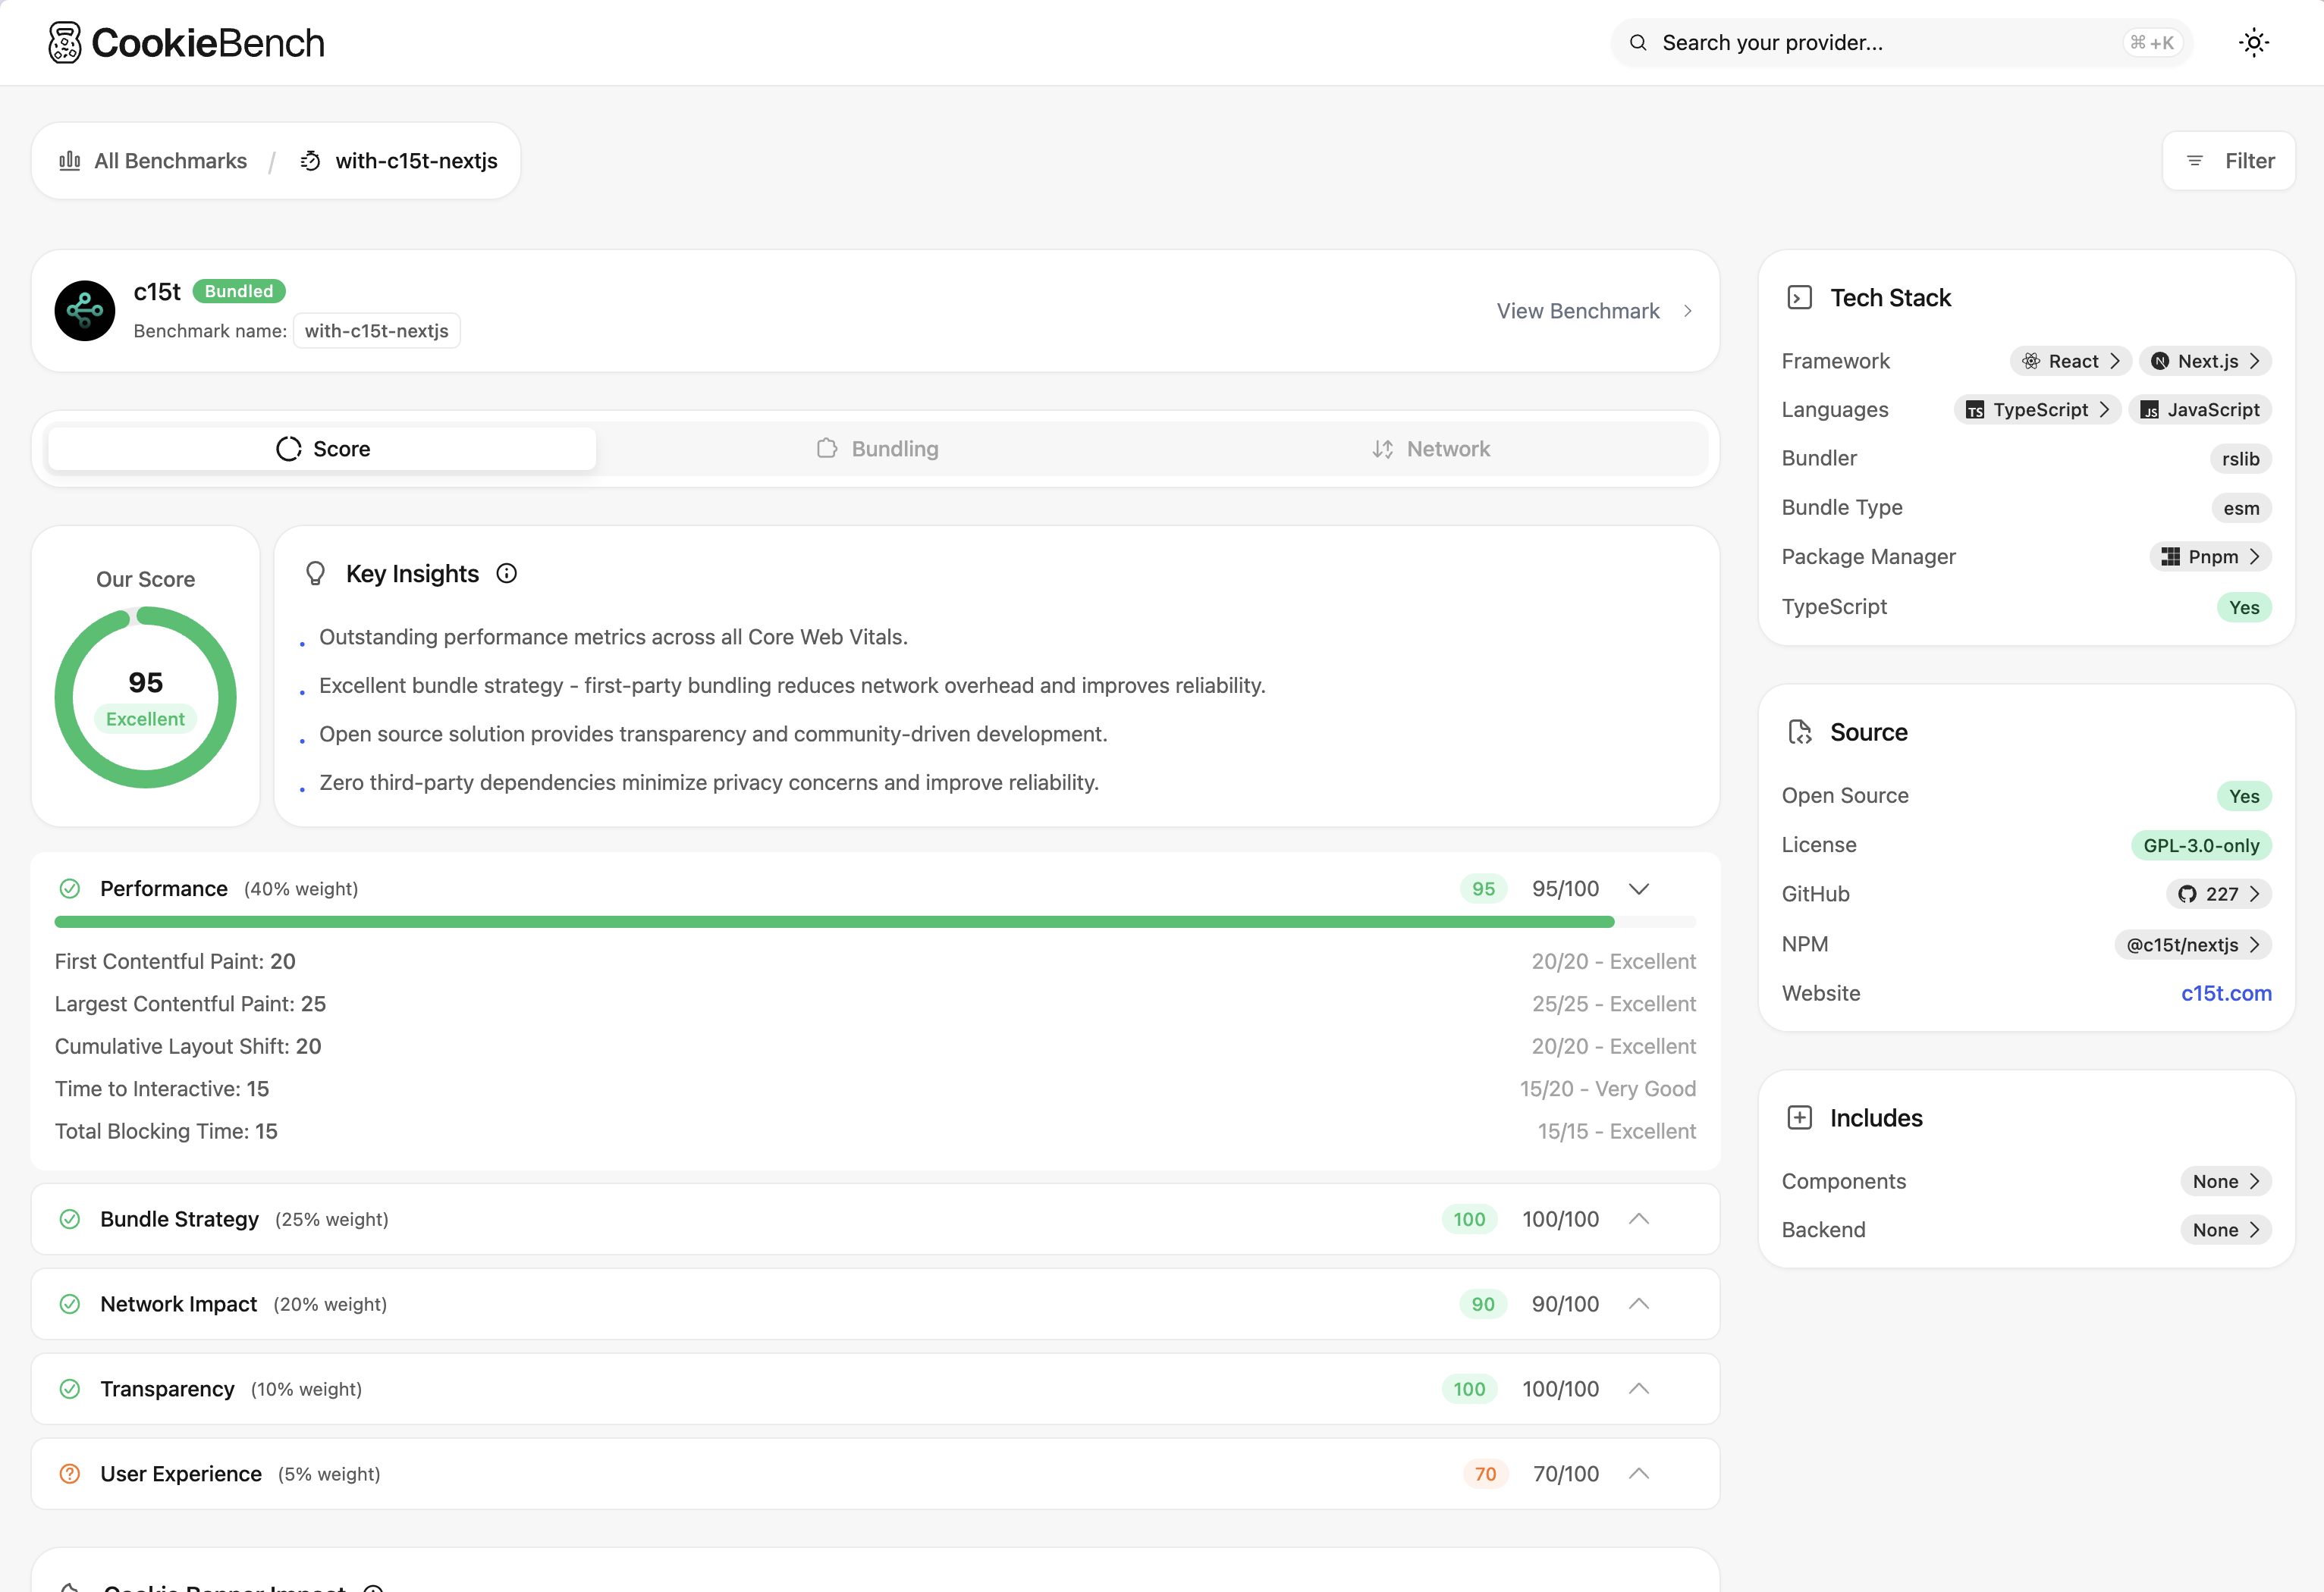Viewport: 2324px width, 1592px height.
Task: Click the CookieBench logo icon
Action: (65, 43)
